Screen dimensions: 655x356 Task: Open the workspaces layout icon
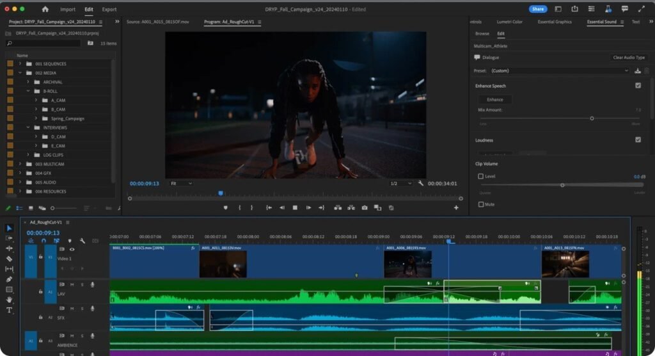pos(558,9)
